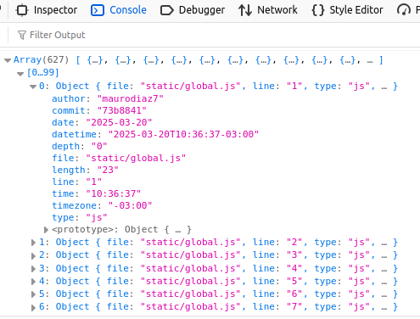Select the author "maurodiaz7" property row

[108, 98]
